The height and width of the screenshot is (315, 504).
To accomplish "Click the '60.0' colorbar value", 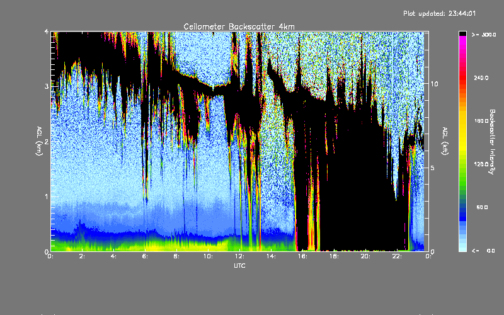I will click(x=482, y=207).
